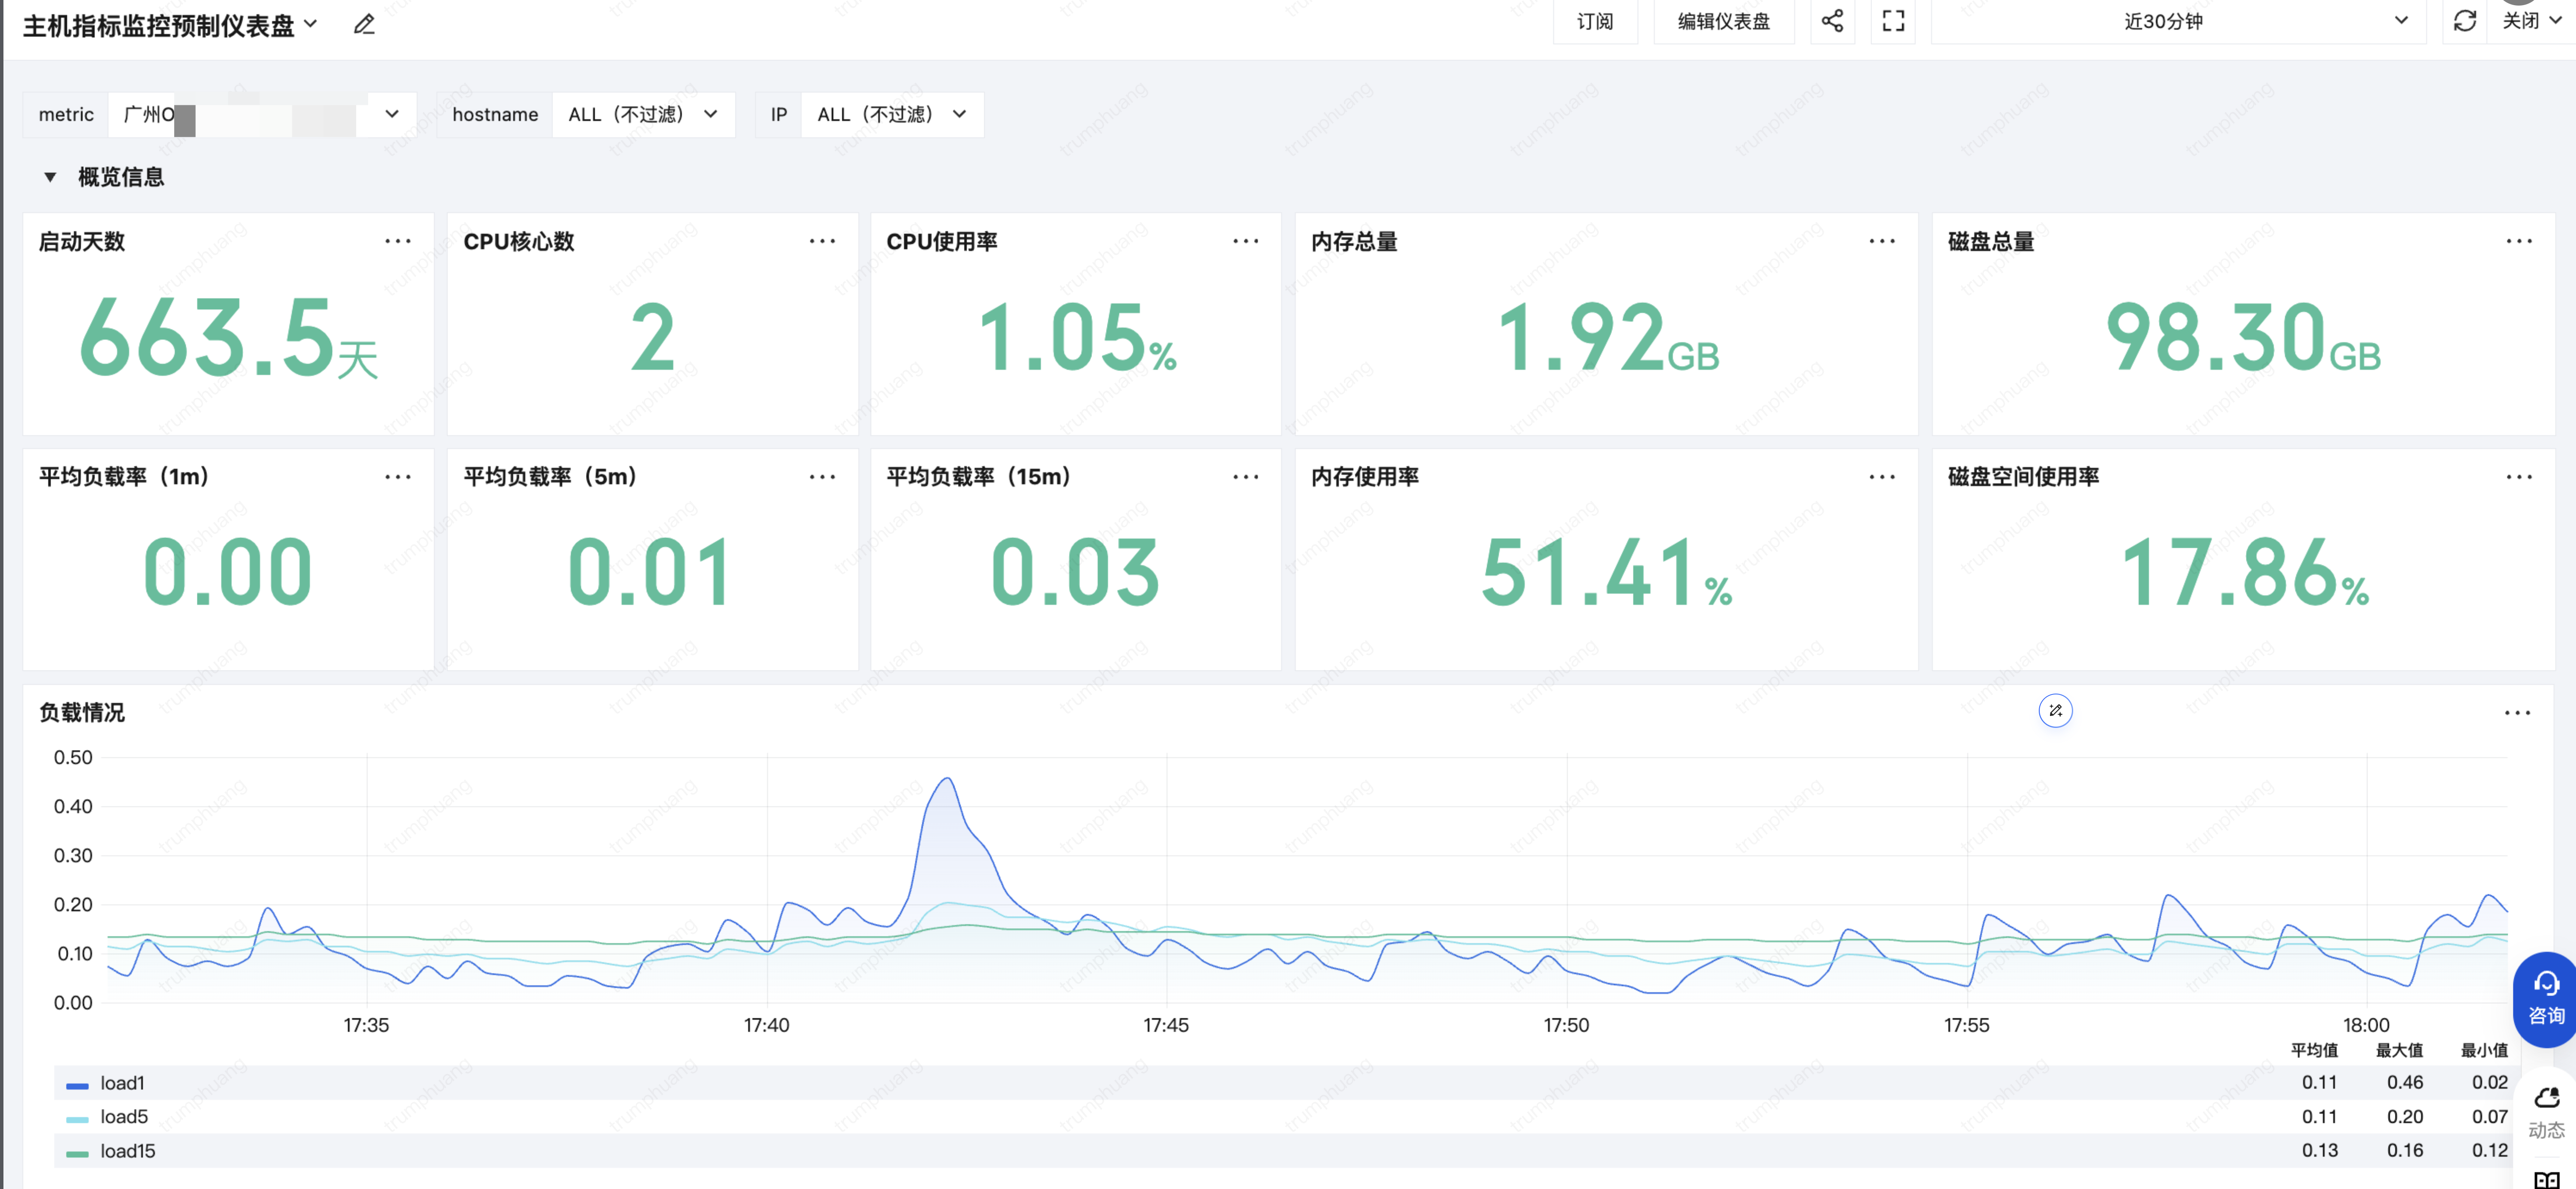
Task: Share the dashboard via share icon
Action: click(1832, 21)
